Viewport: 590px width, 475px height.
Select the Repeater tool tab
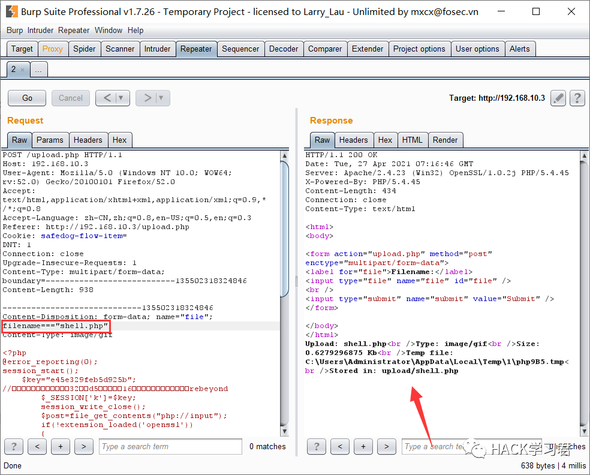[x=196, y=49]
